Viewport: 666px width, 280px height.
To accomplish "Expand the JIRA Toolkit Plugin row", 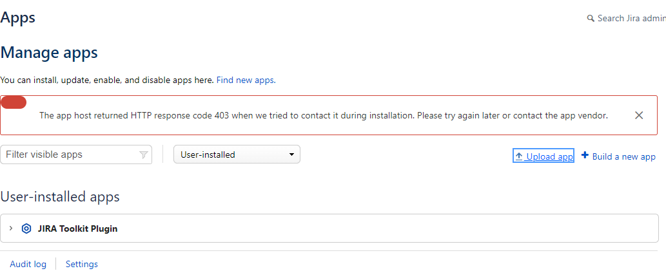I will (x=11, y=229).
